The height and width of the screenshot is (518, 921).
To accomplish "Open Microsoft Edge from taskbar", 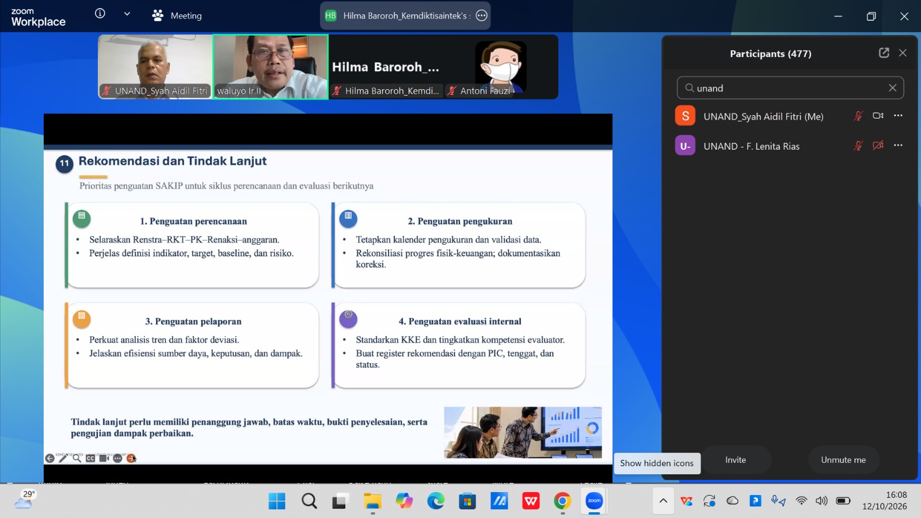I will (436, 501).
